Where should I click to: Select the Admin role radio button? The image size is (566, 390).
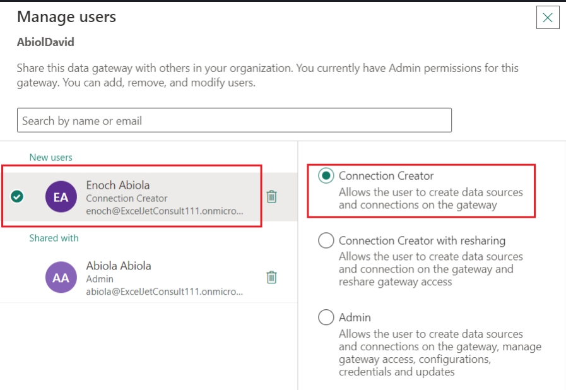pos(326,317)
